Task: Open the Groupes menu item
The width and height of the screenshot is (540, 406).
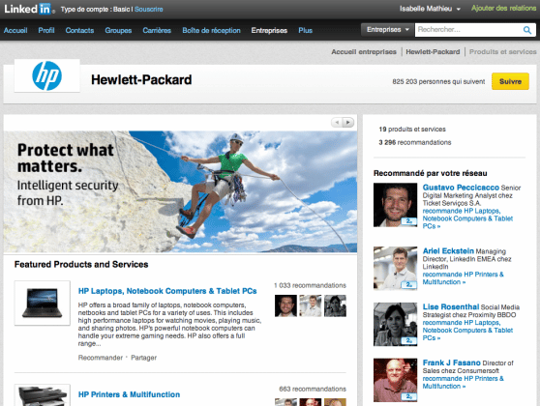Action: pyautogui.click(x=118, y=30)
